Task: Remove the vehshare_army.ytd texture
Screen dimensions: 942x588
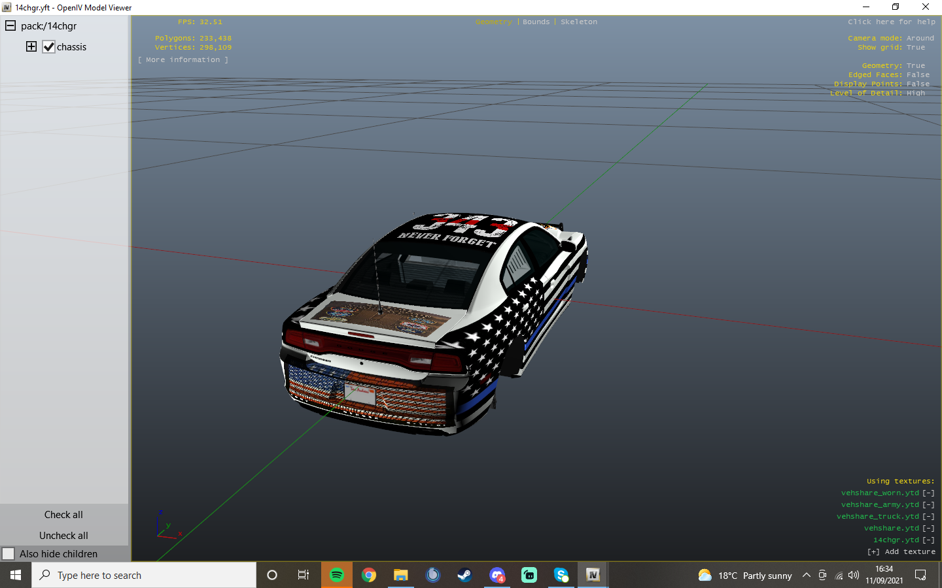Action: [x=928, y=505]
